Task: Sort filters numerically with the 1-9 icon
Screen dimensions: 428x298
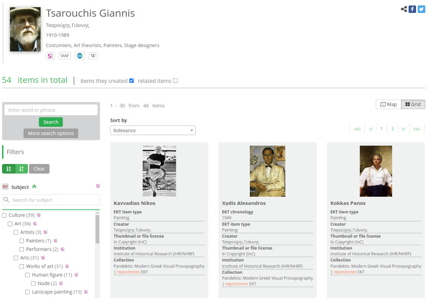Action: click(x=21, y=168)
